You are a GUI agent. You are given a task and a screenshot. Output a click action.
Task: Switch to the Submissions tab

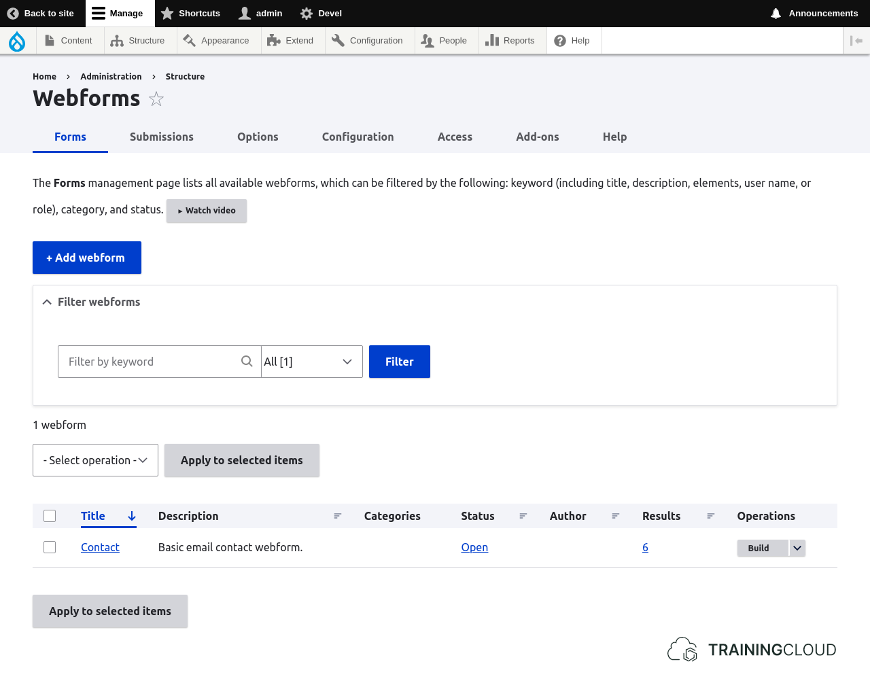coord(162,137)
